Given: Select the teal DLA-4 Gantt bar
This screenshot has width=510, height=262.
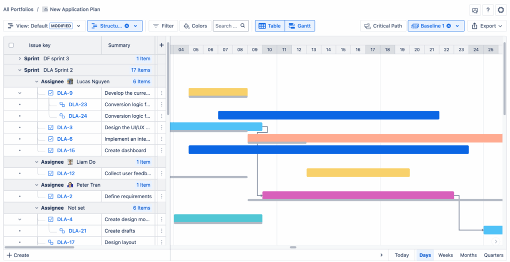Looking at the screenshot, I should pyautogui.click(x=218, y=218).
